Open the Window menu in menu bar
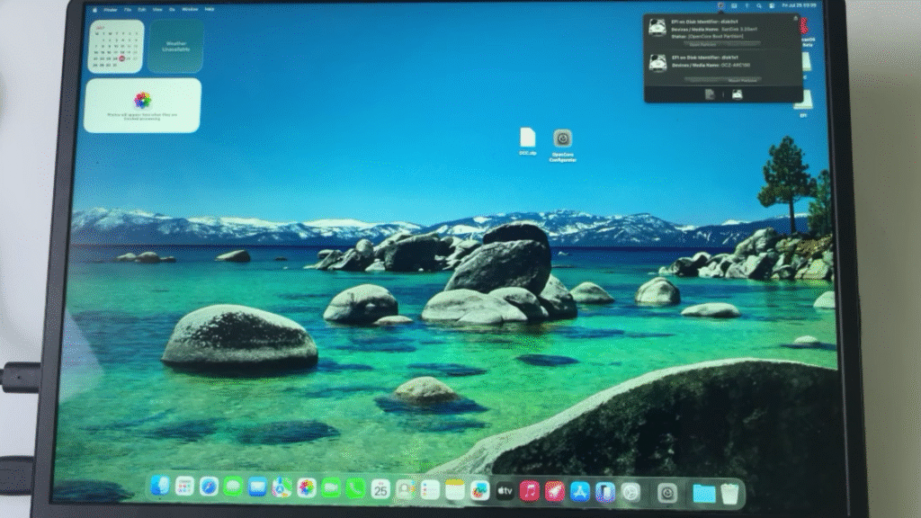 click(x=190, y=9)
